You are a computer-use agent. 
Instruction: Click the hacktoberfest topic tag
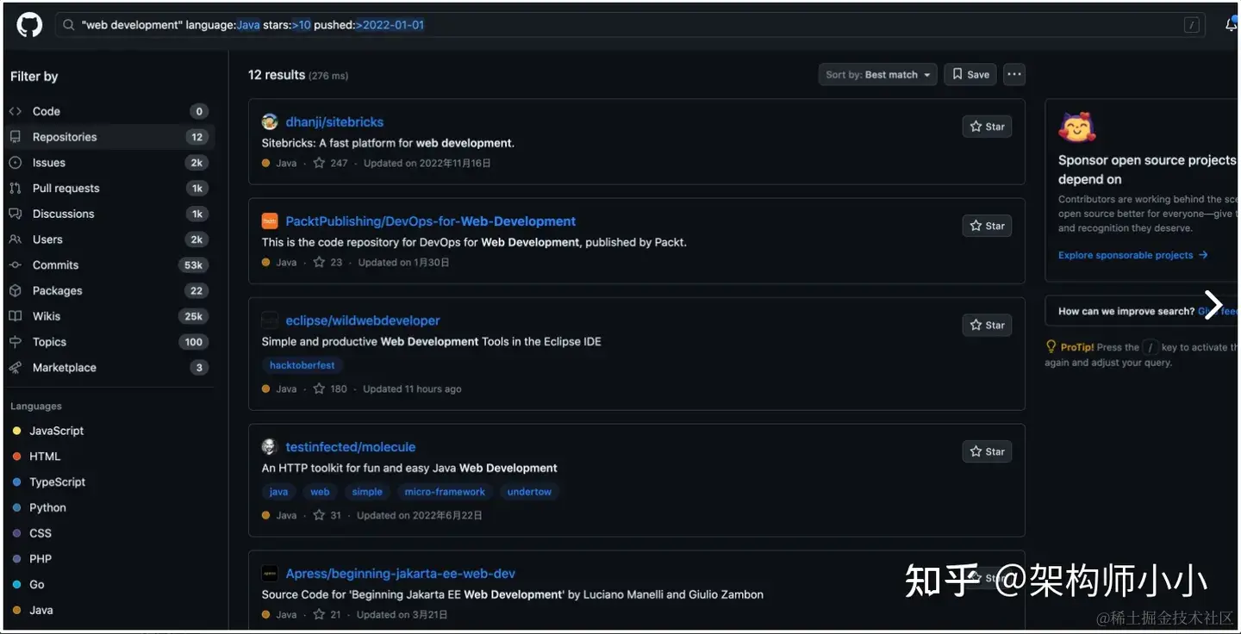(x=302, y=365)
